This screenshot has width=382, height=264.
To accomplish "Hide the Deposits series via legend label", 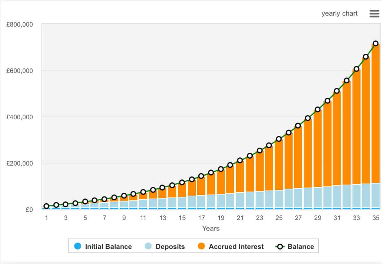I will coord(170,247).
